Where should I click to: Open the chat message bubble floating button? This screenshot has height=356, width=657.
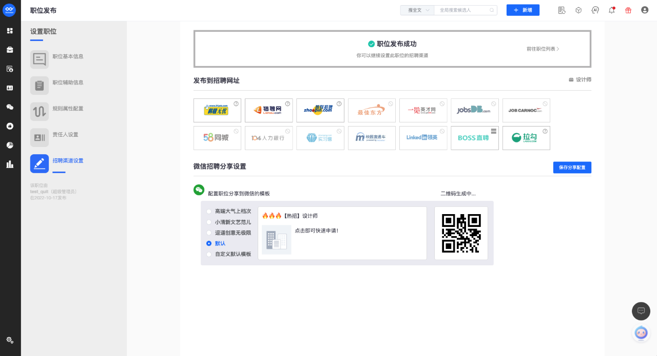click(641, 311)
